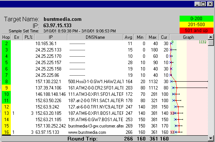Click the PL% column header
This screenshot has height=142, width=215.
[29, 37]
